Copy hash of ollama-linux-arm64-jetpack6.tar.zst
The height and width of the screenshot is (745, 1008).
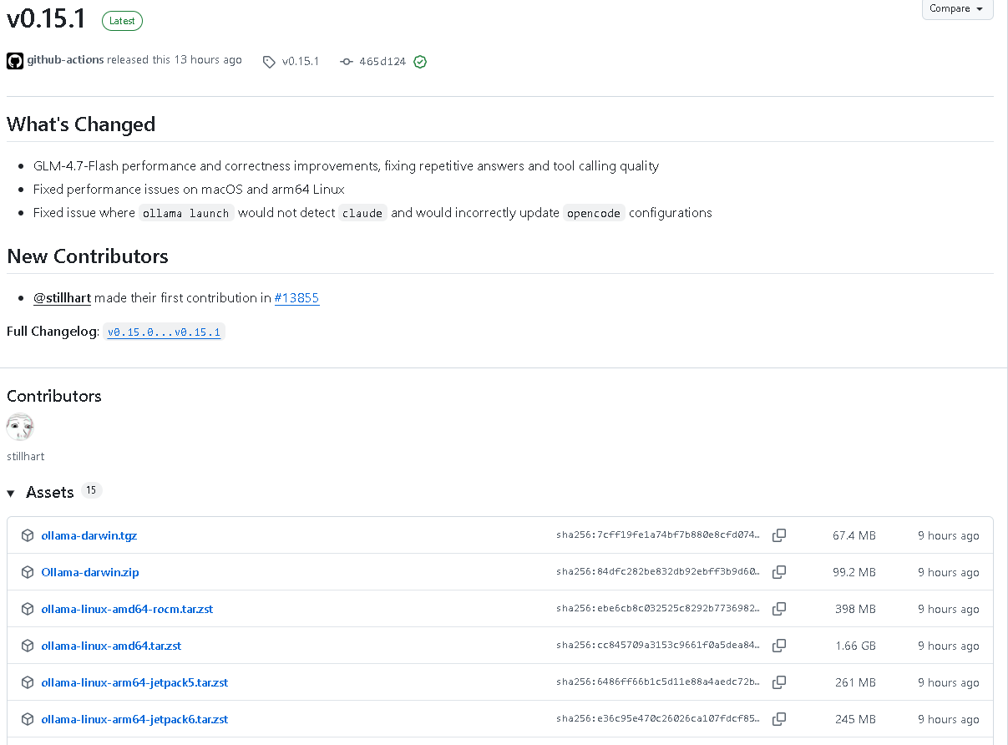point(779,719)
